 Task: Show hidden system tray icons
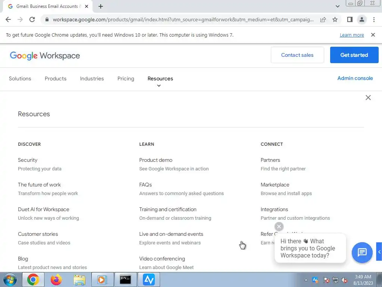(x=306, y=280)
